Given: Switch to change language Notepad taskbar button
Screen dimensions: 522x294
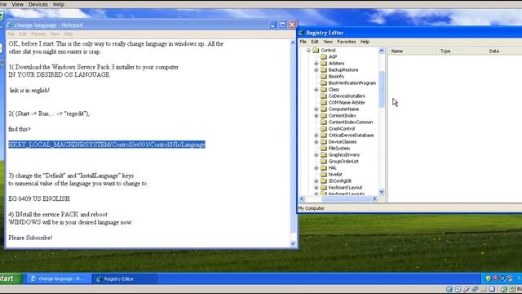Looking at the screenshot, I should click(x=59, y=278).
